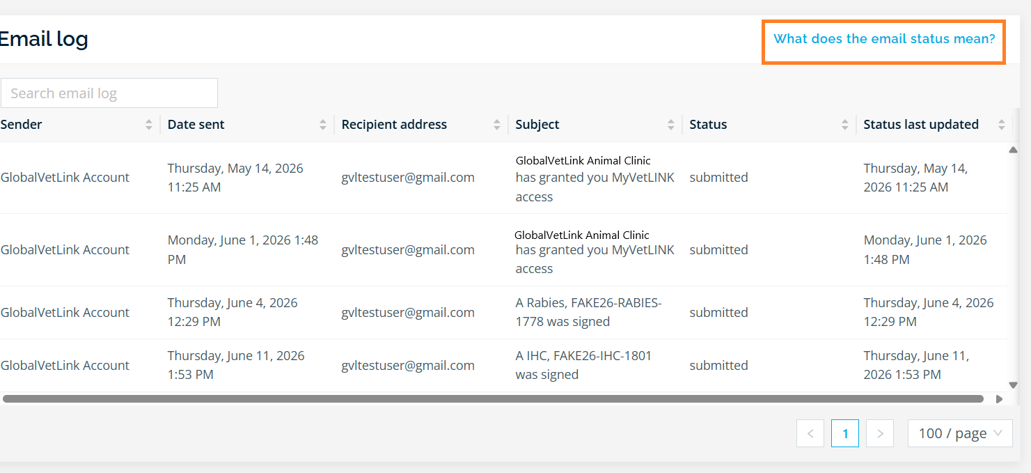Select the Rabies FAKE26-RABIES-1778 signed row
Screen dimensions: 1031x473
[x=503, y=312]
